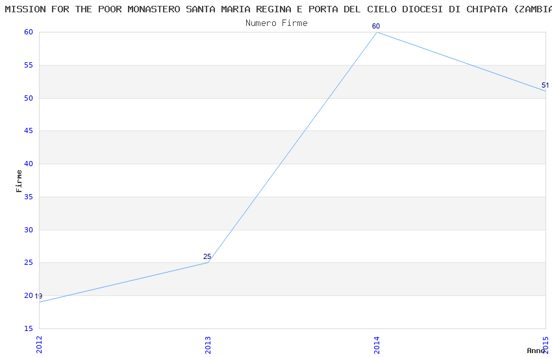Click the peak data value 60 above 2014
This screenshot has width=552, height=357.
376,27
